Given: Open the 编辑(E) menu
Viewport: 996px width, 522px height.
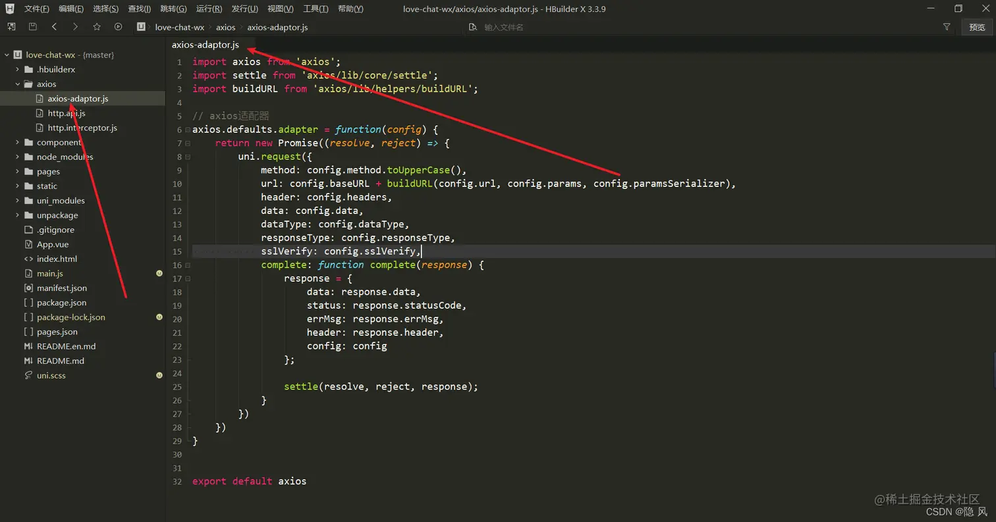Looking at the screenshot, I should [x=71, y=9].
